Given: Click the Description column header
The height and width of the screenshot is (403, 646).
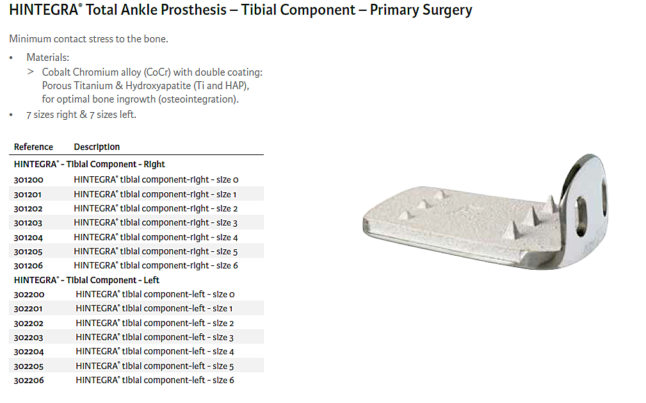Looking at the screenshot, I should [x=97, y=147].
